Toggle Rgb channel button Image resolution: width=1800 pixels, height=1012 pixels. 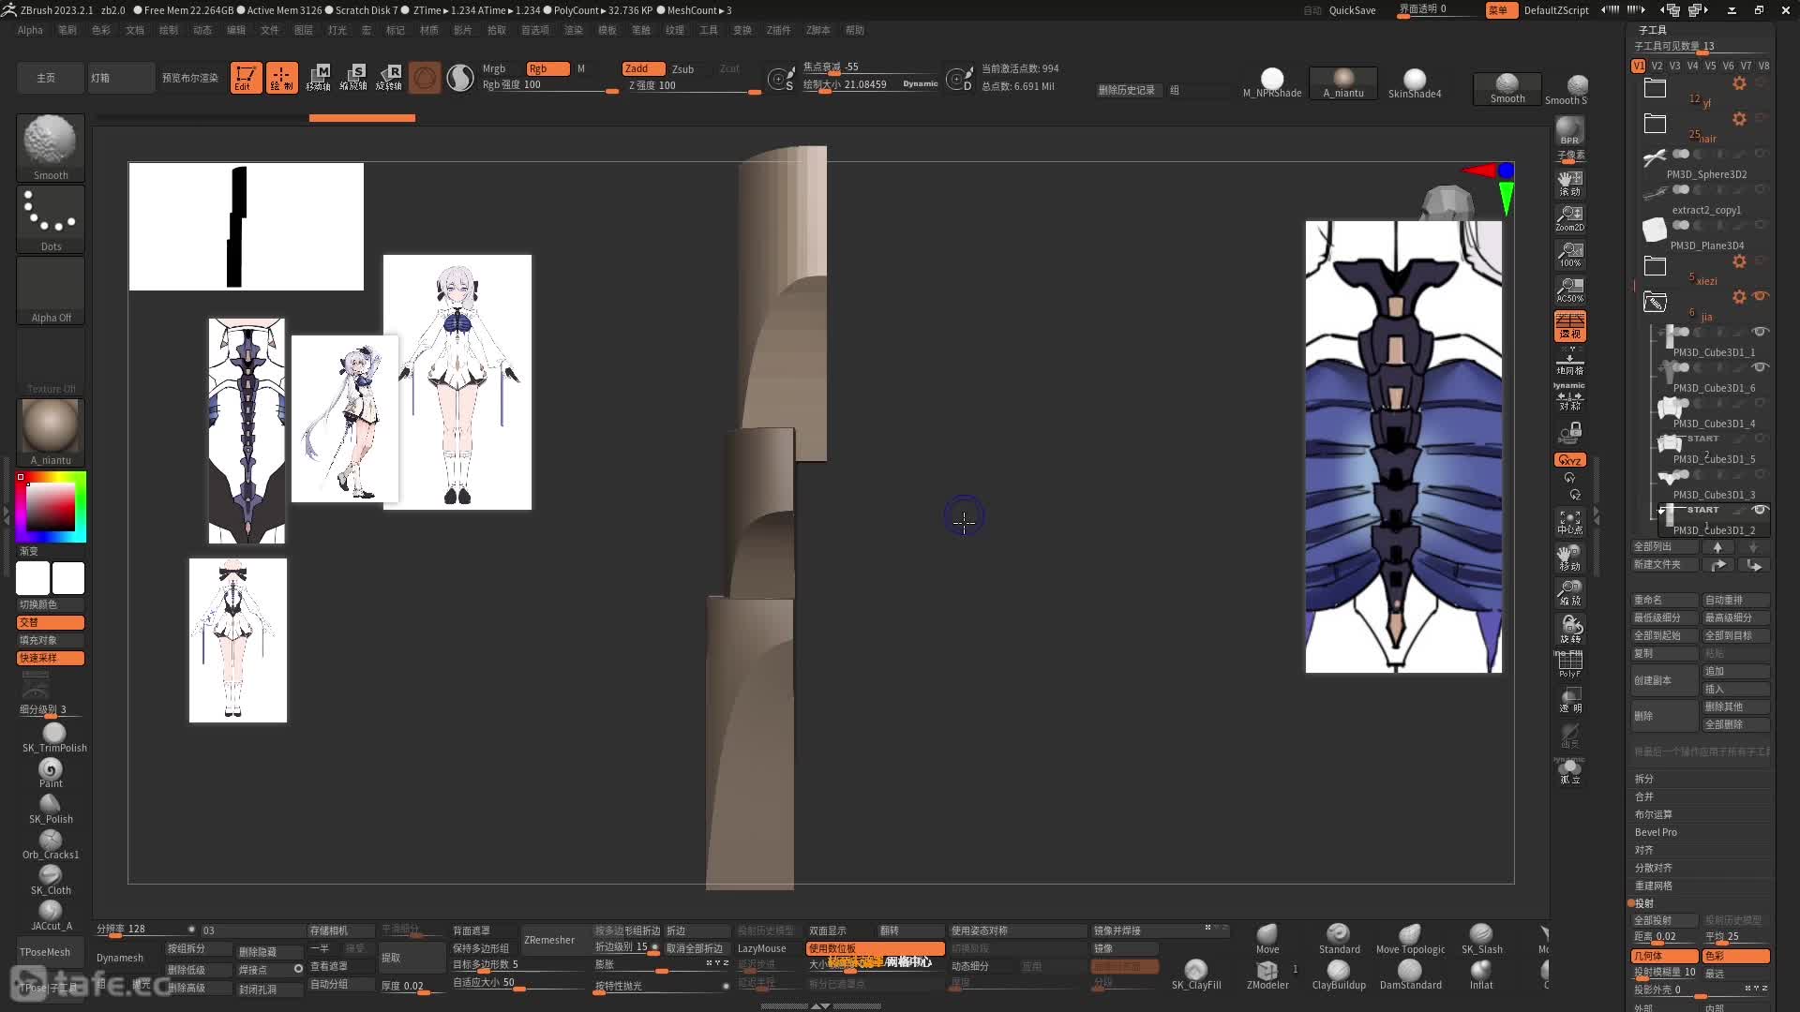click(x=547, y=68)
